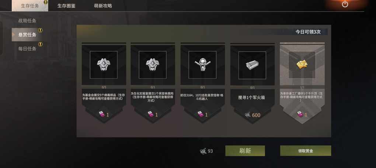376x168 pixels.
Task: Select the 搜寻1个军火箱 task card
Action: (251, 83)
